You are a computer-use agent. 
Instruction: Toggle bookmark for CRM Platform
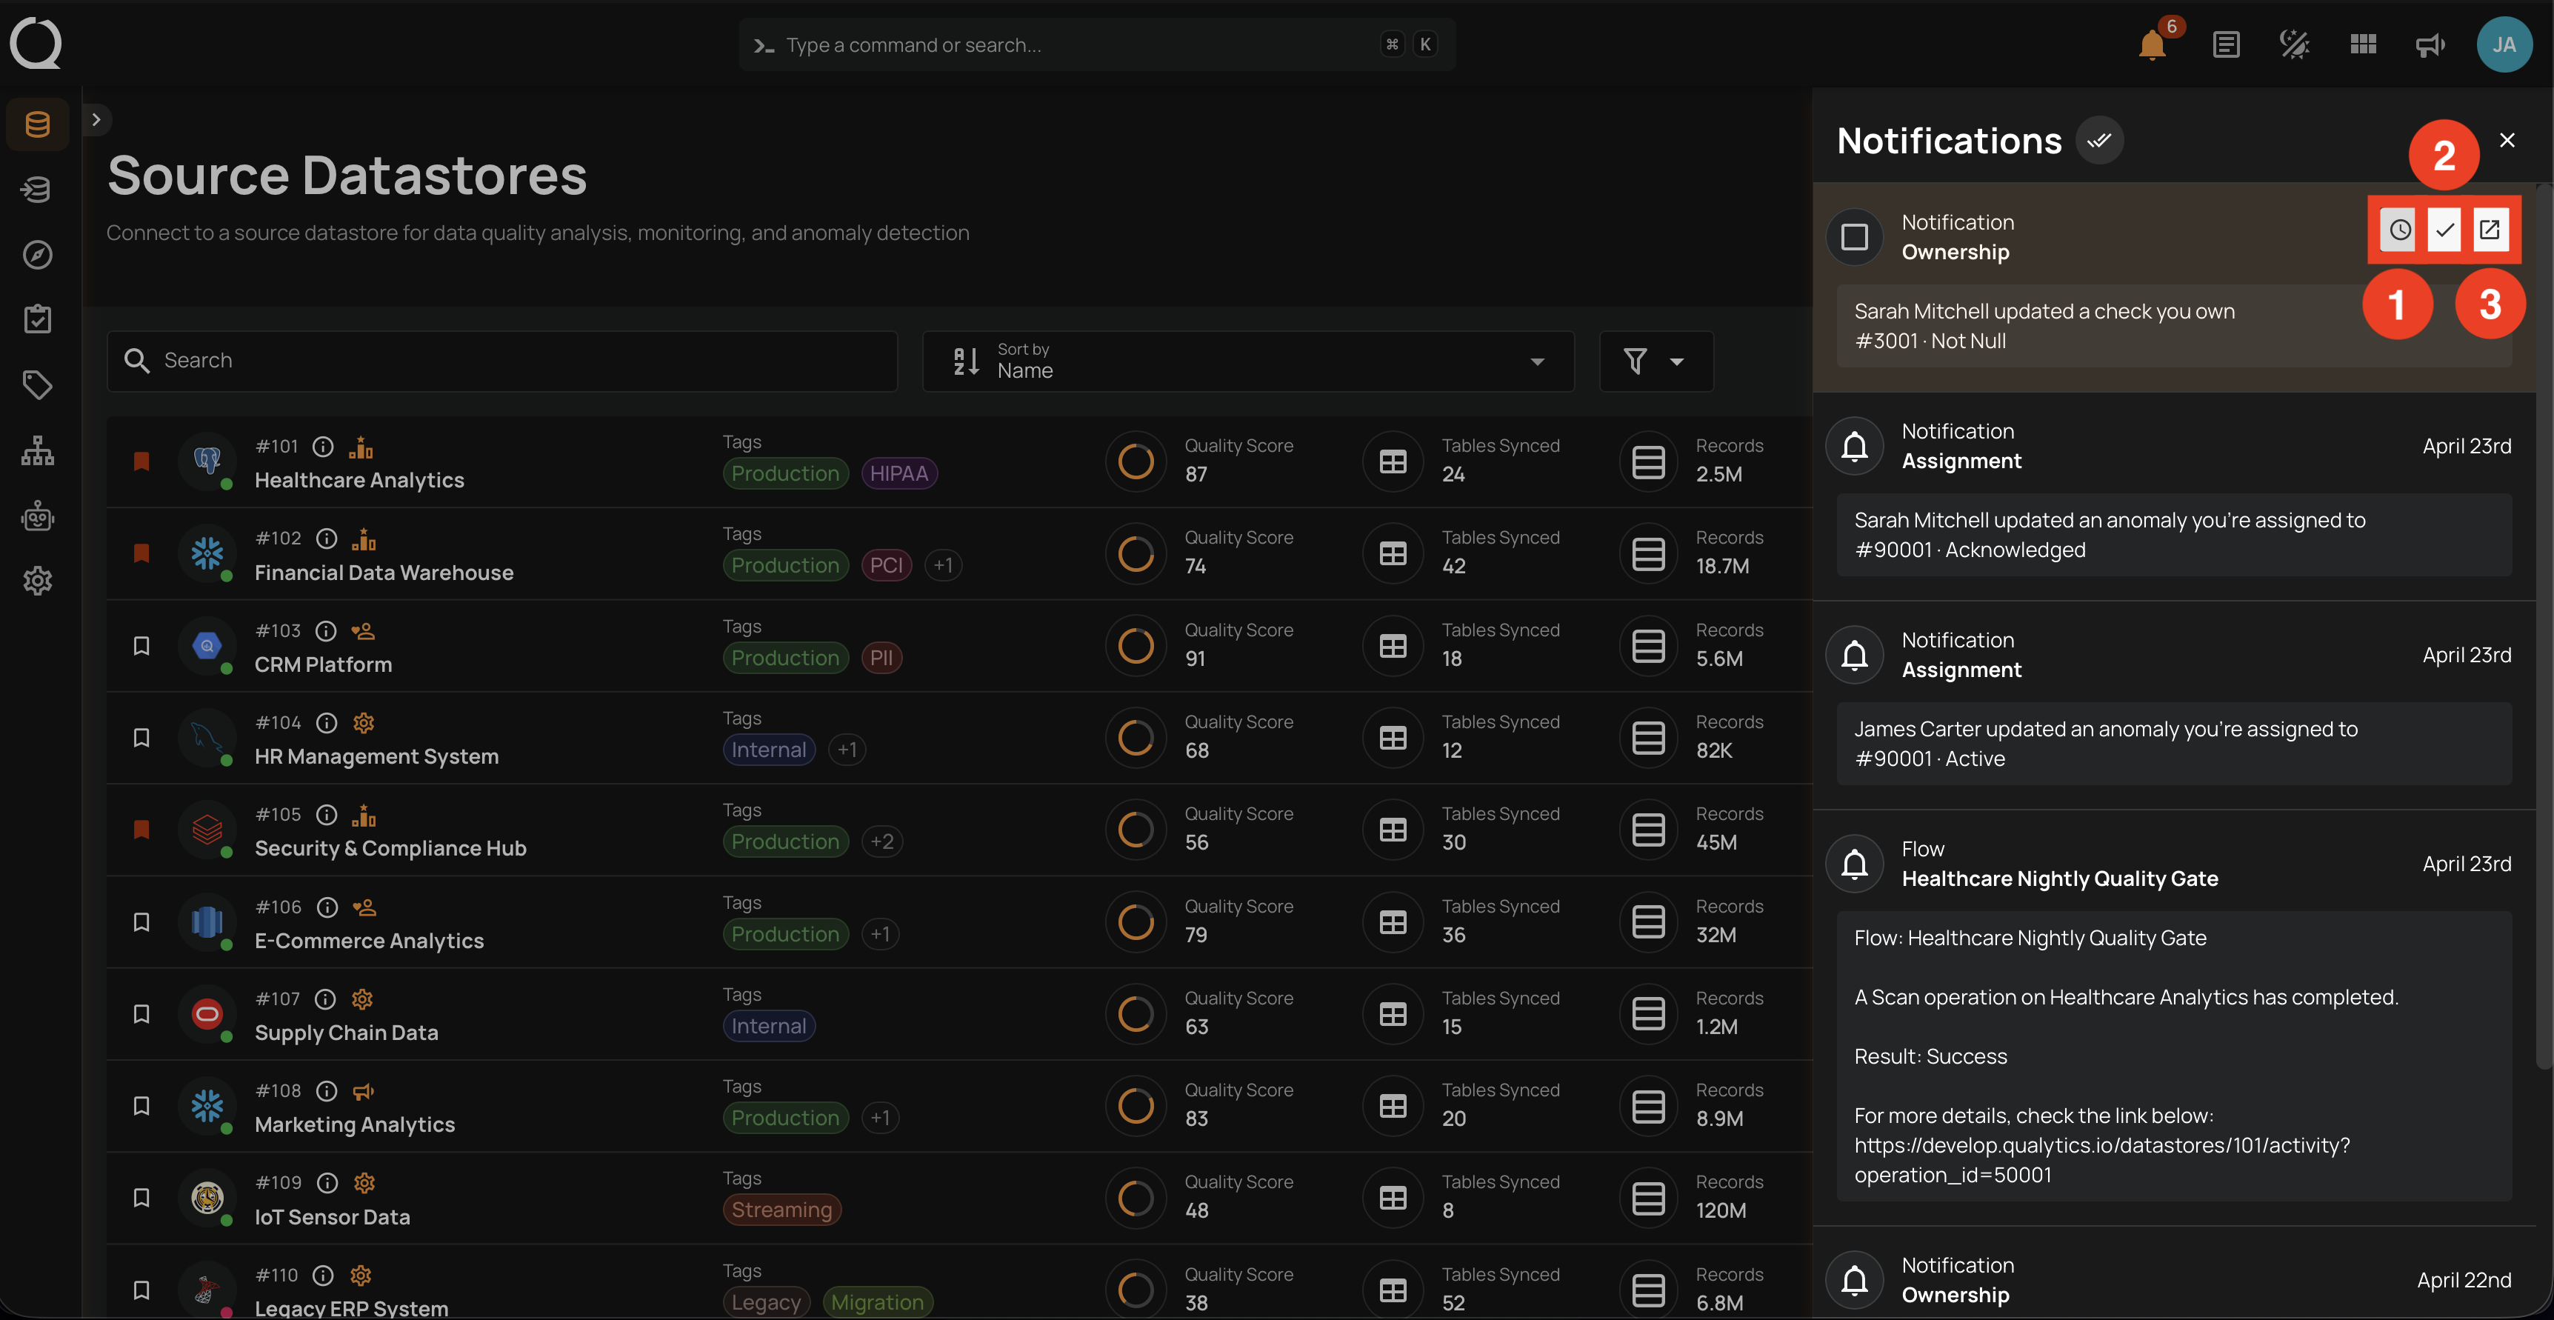coord(141,646)
